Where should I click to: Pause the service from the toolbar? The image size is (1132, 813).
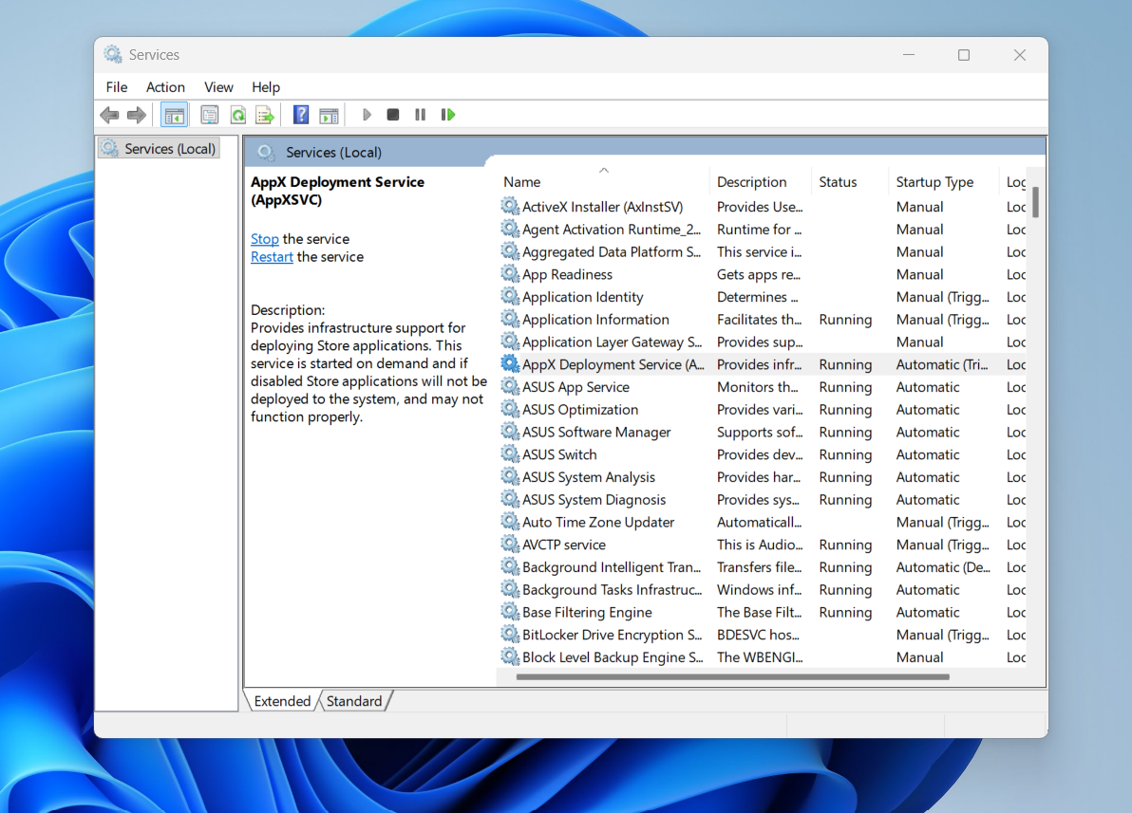point(420,115)
